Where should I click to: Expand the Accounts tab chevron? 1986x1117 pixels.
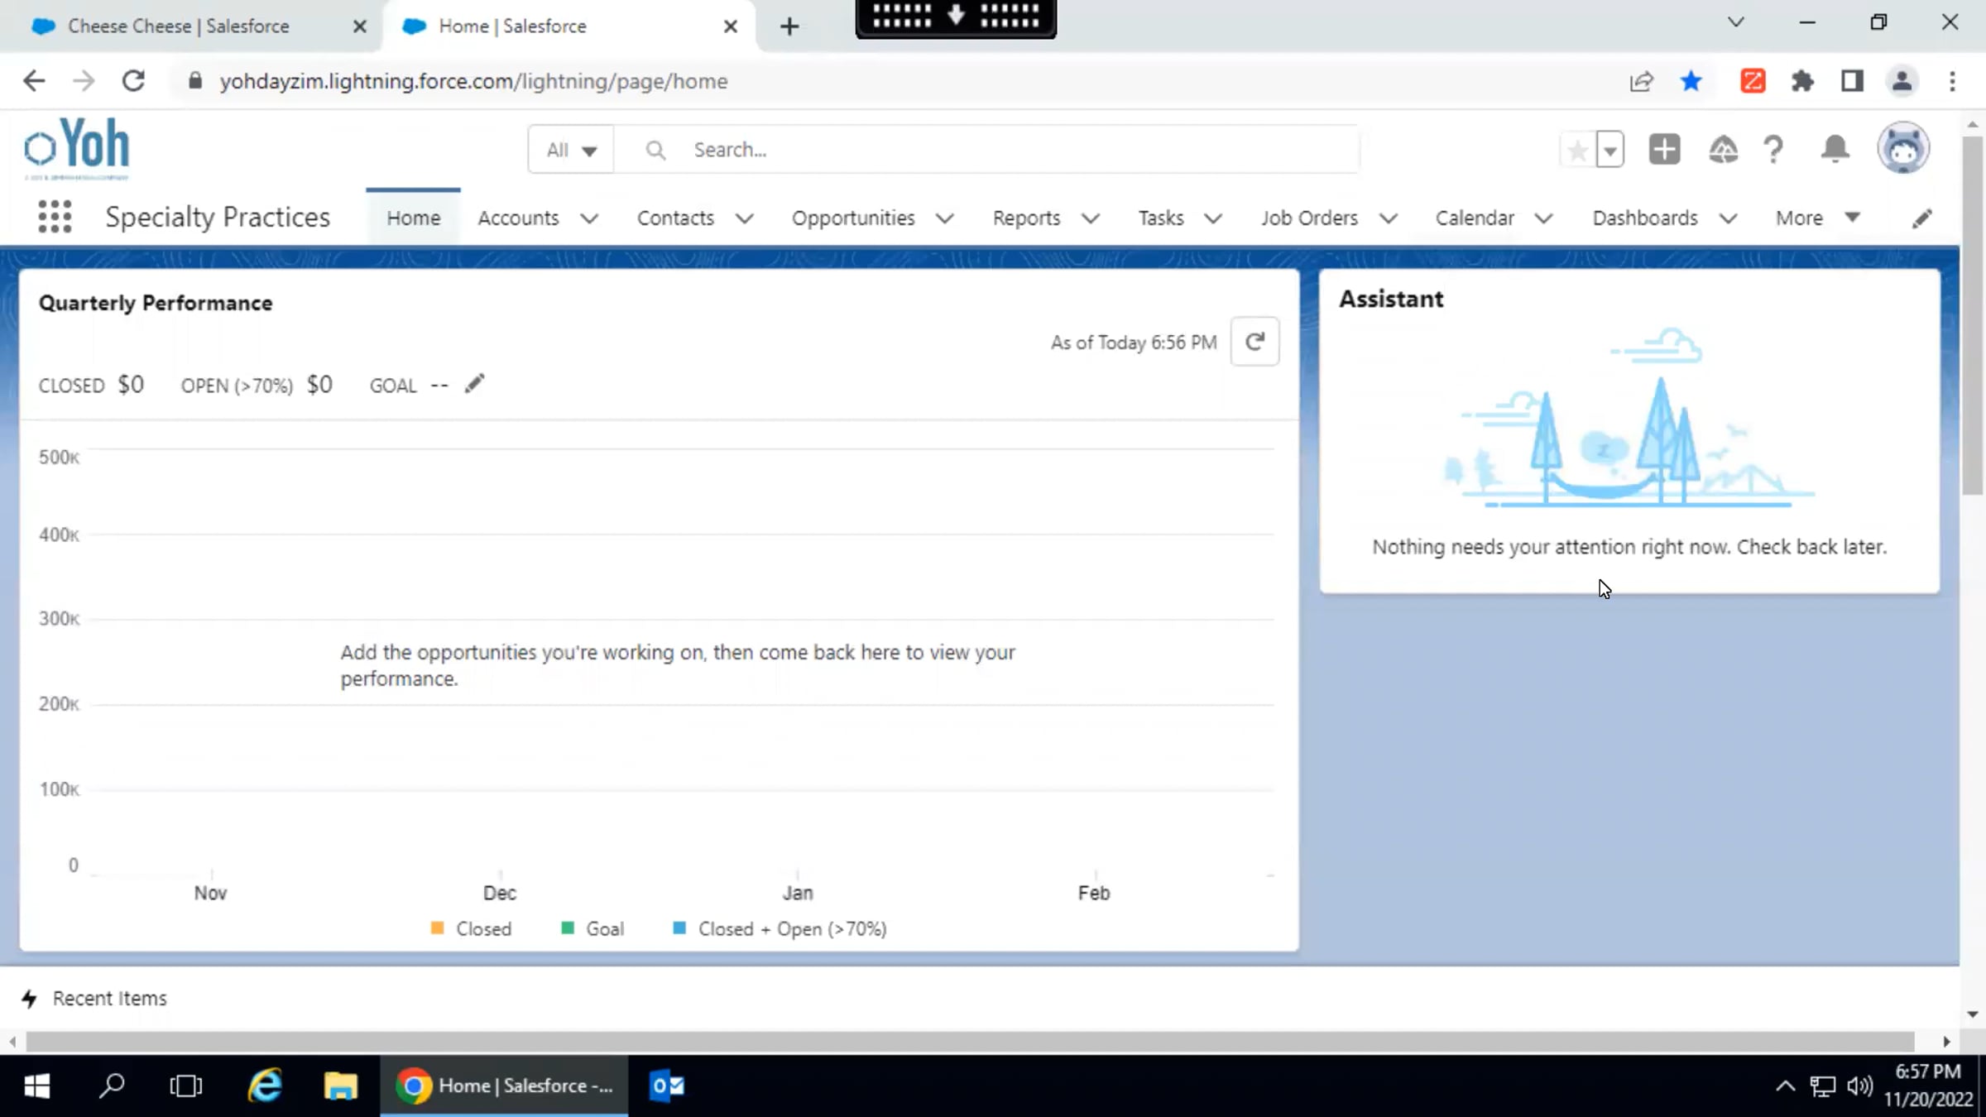589,218
